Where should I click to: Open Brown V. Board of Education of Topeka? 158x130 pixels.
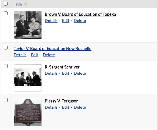80,14
